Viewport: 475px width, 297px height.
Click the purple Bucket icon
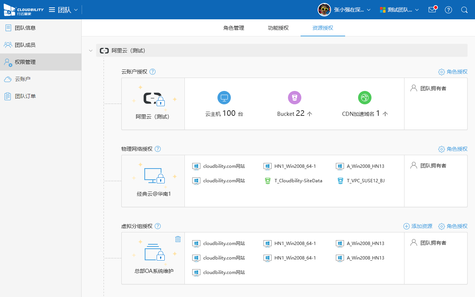[295, 98]
